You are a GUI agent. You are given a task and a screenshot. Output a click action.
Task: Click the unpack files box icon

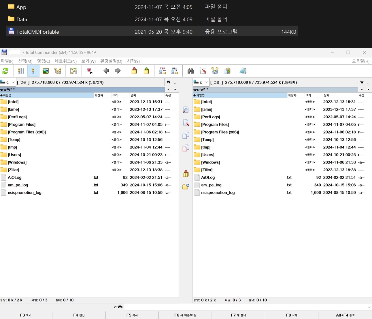[146, 71]
